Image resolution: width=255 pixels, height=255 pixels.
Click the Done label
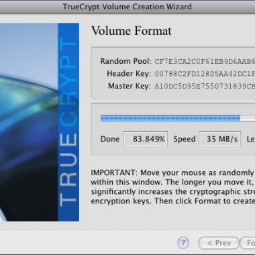tap(110, 139)
